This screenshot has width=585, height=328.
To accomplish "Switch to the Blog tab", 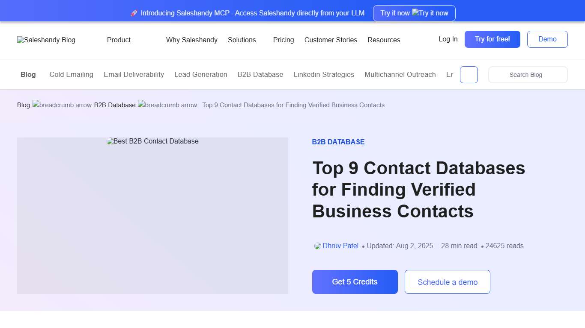I will (28, 74).
